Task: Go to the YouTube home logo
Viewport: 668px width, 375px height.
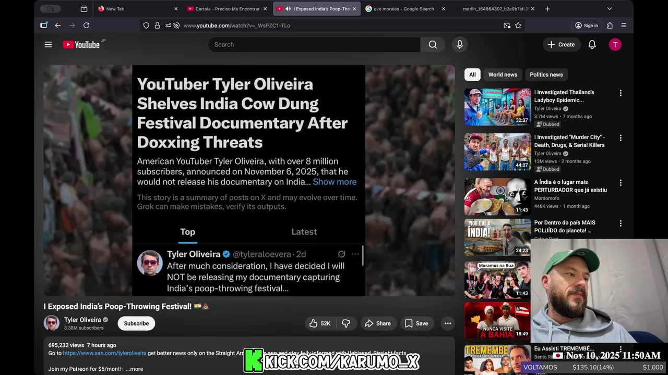Action: [x=82, y=45]
